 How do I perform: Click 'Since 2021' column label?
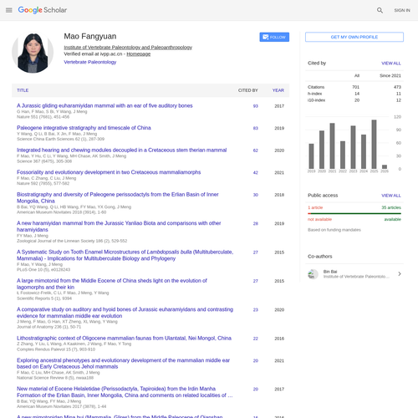tap(390, 76)
